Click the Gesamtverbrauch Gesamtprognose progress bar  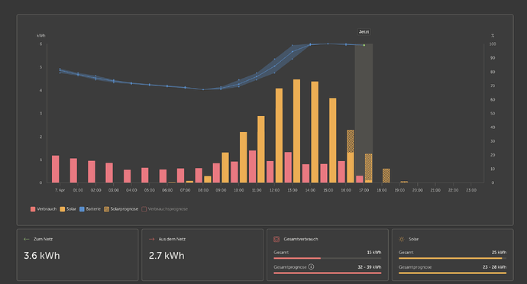click(x=328, y=273)
